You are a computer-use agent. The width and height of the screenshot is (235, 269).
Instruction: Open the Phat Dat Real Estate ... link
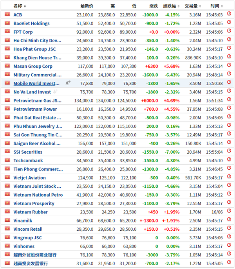point(37,118)
